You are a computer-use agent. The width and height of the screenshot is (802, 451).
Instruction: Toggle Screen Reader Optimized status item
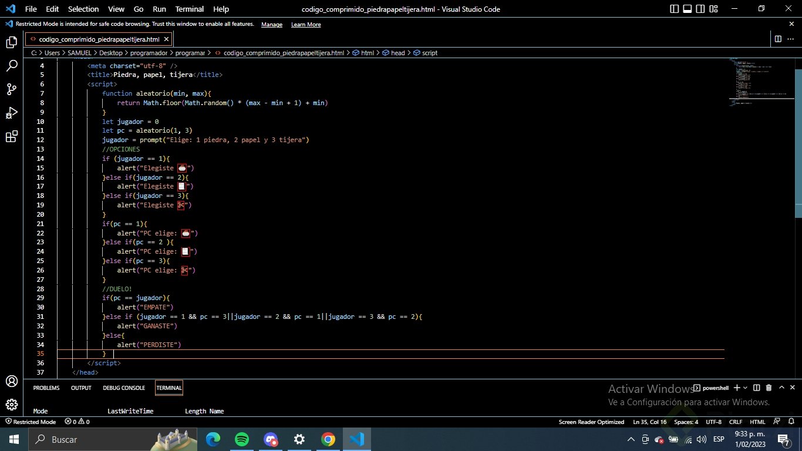[591, 422]
